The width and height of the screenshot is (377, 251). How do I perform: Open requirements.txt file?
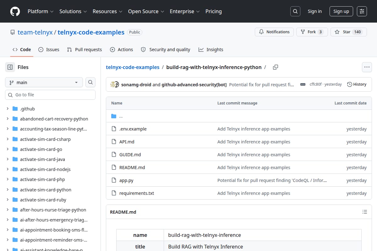click(137, 193)
